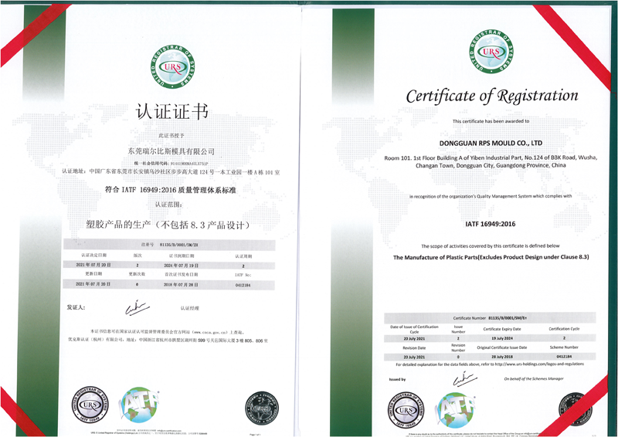Click the Changan Town, Dongguan City line
This screenshot has height=437, width=618.
(491, 165)
